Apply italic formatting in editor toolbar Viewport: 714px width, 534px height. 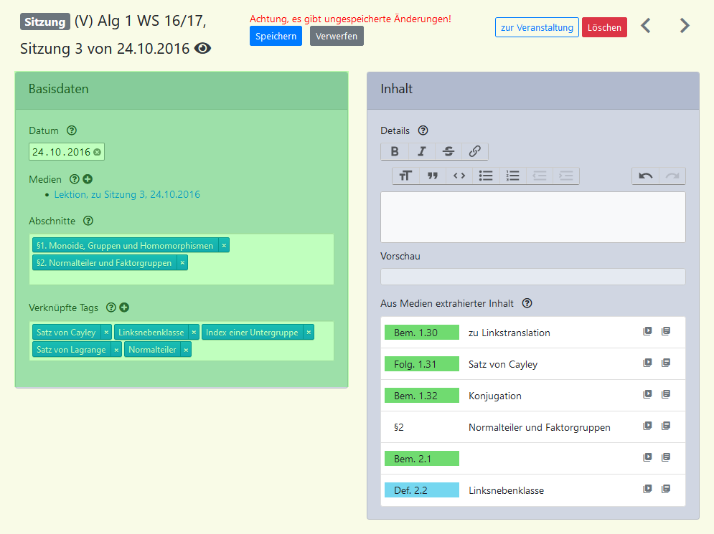coord(421,151)
